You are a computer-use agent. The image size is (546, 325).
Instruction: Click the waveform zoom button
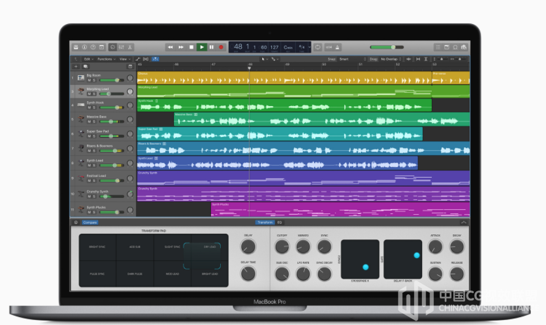point(409,59)
